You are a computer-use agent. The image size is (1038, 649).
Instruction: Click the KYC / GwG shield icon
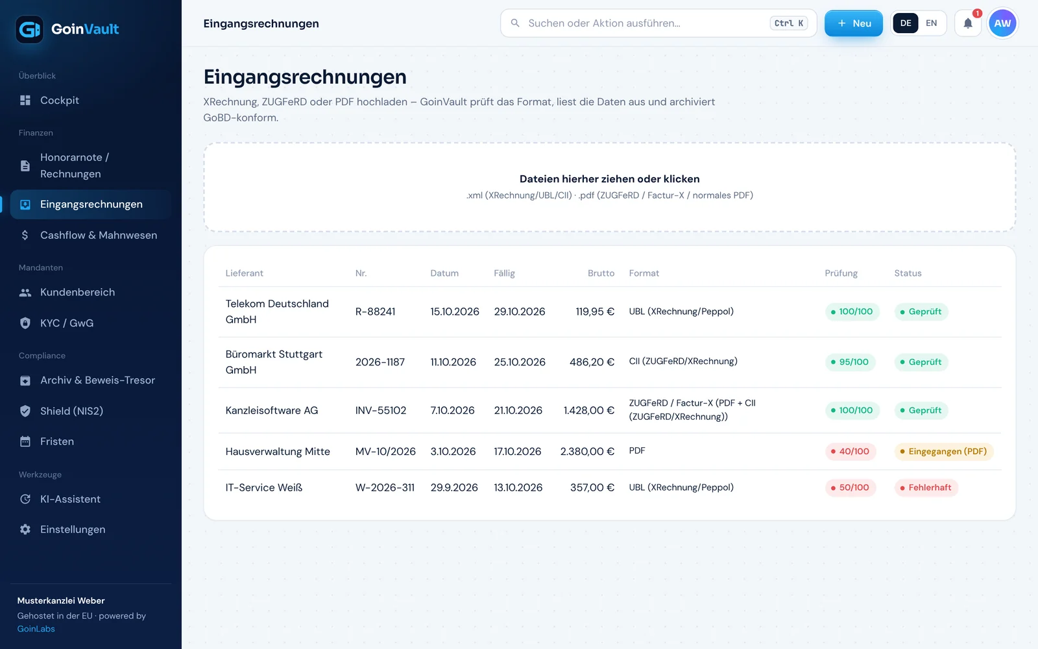25,323
